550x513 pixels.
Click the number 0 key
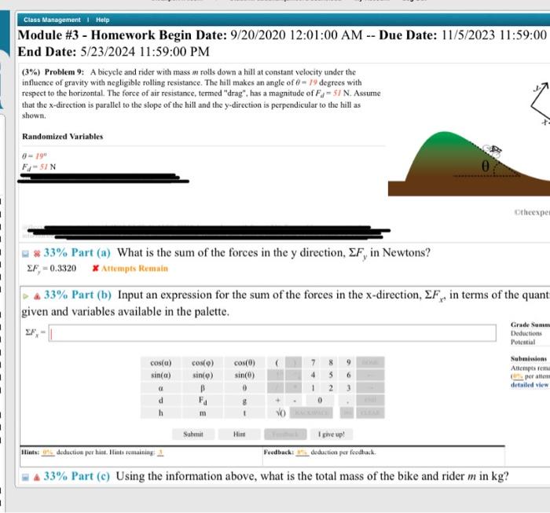click(320, 401)
